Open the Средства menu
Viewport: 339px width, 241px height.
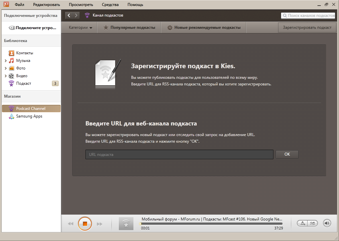110,5
